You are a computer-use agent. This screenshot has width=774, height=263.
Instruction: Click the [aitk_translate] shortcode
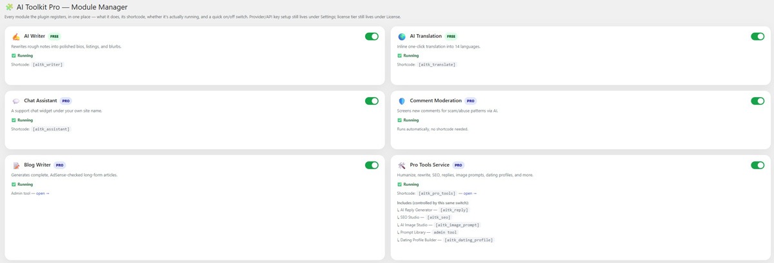(437, 64)
